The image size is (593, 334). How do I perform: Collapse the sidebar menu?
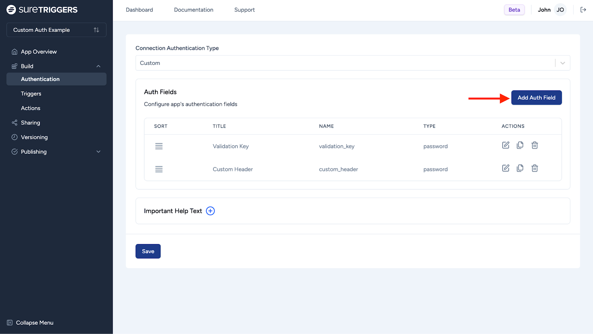pyautogui.click(x=30, y=323)
